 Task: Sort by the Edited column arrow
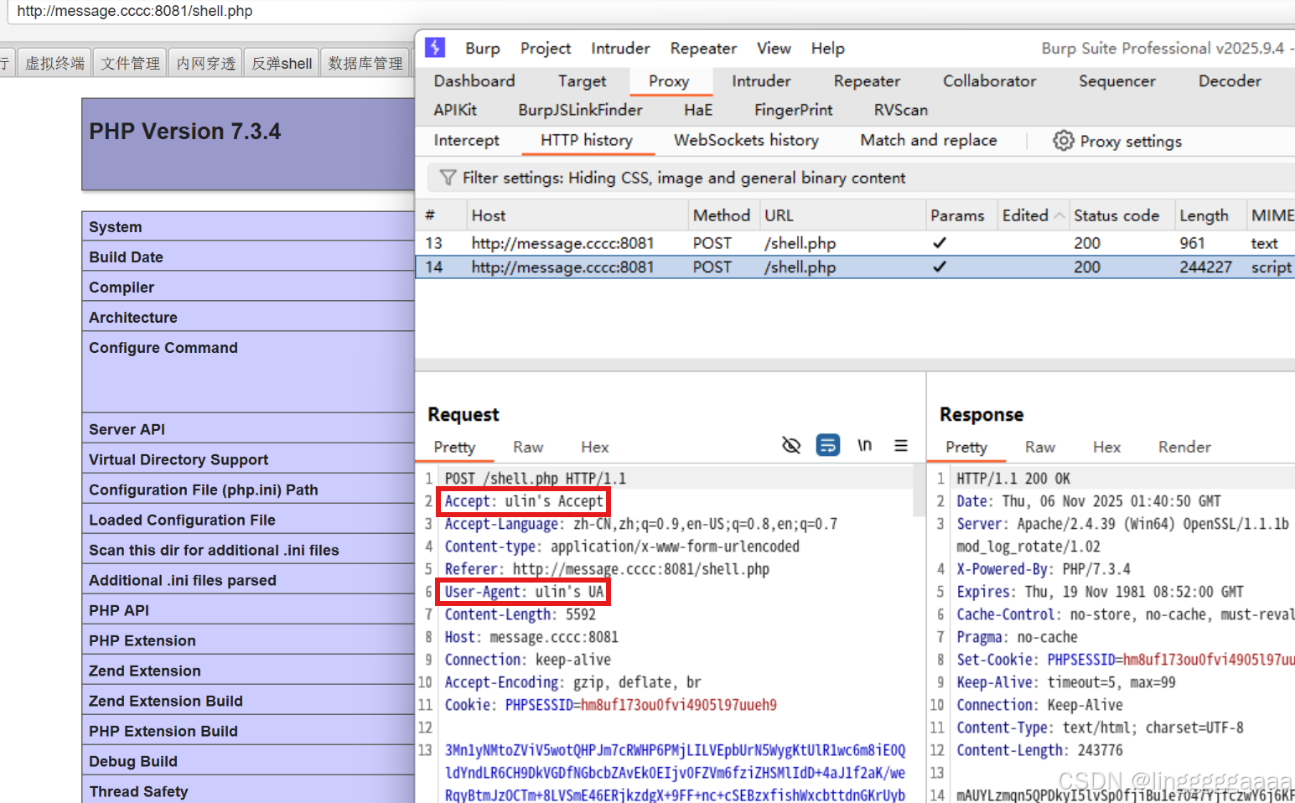pyautogui.click(x=1059, y=215)
